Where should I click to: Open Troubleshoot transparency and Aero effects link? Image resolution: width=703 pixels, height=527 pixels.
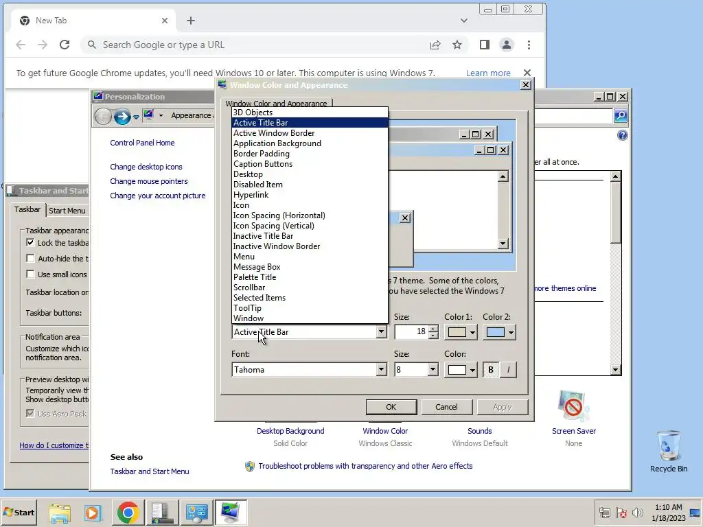pyautogui.click(x=365, y=466)
